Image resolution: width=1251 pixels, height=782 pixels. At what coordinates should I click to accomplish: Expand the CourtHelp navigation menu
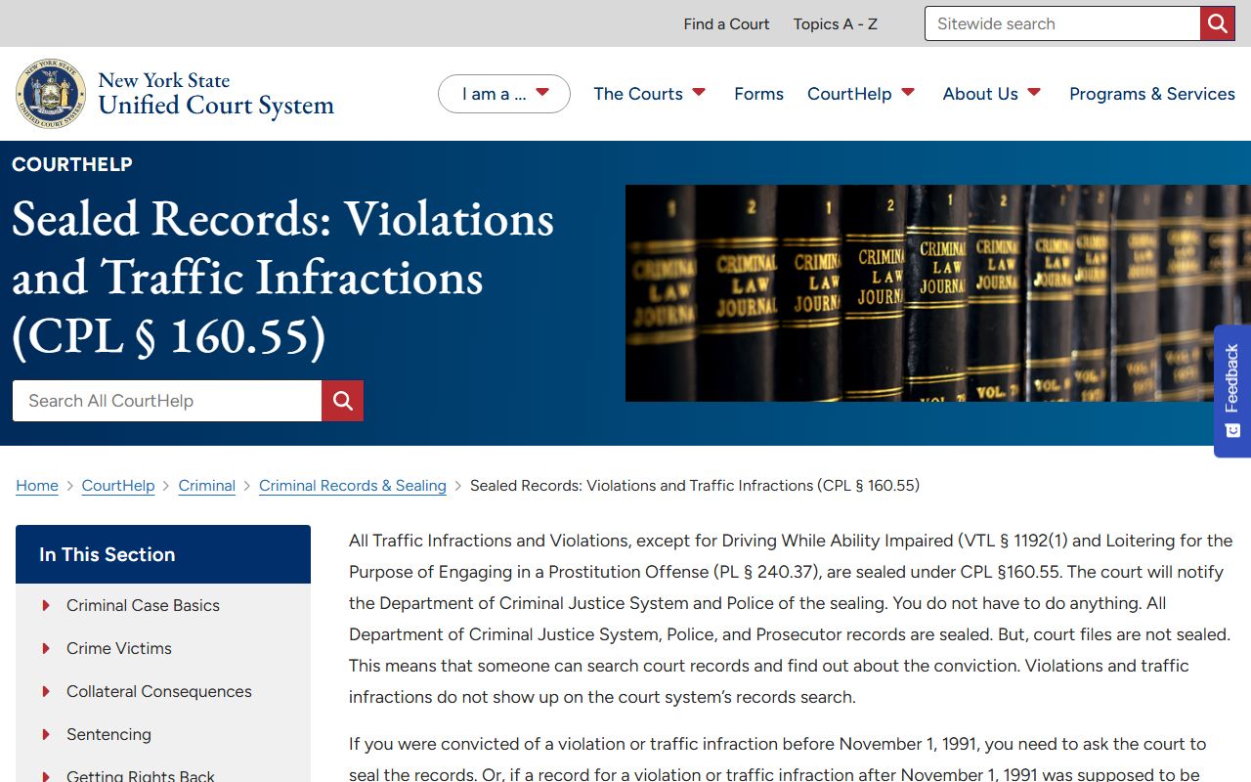[x=861, y=94]
